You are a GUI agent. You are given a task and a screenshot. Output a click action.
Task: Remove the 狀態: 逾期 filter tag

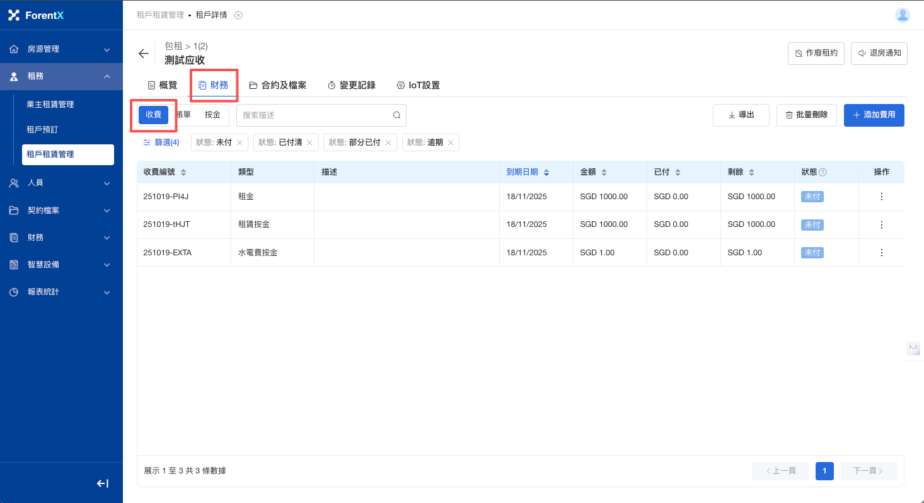coord(451,143)
